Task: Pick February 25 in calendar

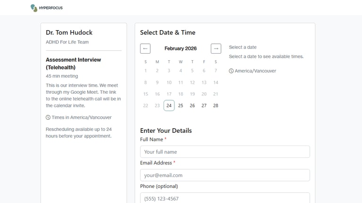Action: 181,106
